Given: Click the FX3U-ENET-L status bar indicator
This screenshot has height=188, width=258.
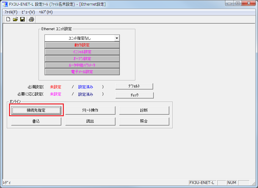Looking at the screenshot, I should [x=202, y=183].
